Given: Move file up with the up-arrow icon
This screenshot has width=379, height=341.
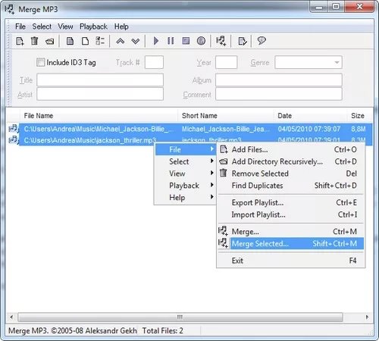Looking at the screenshot, I should point(121,41).
